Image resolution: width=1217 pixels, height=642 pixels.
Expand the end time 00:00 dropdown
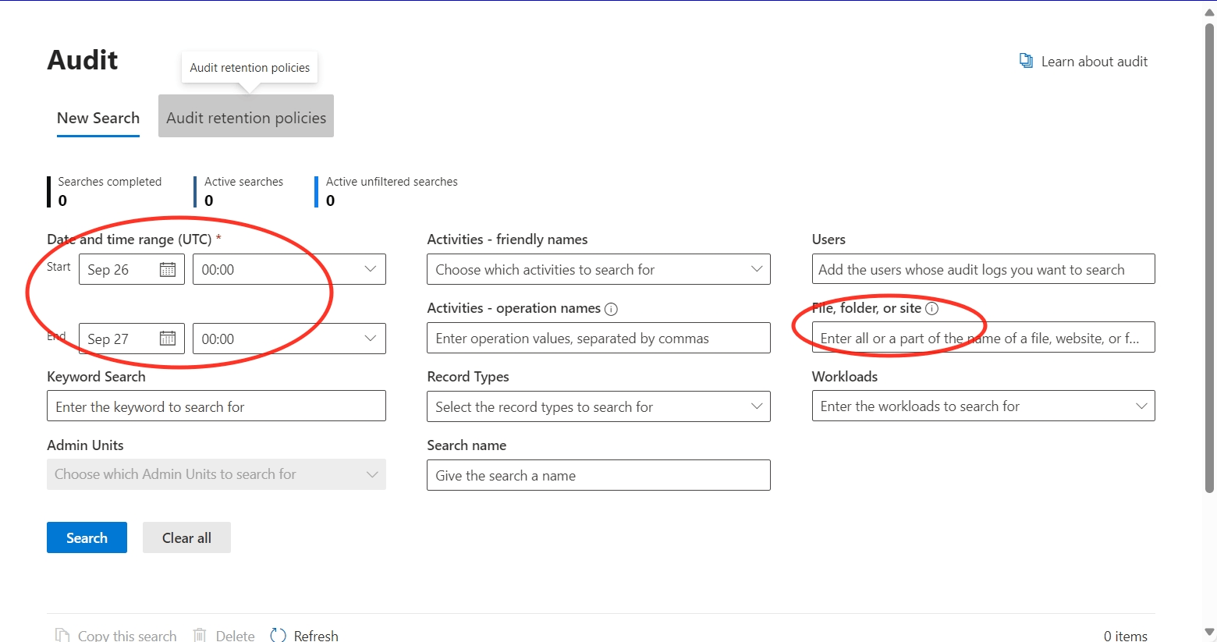click(370, 339)
